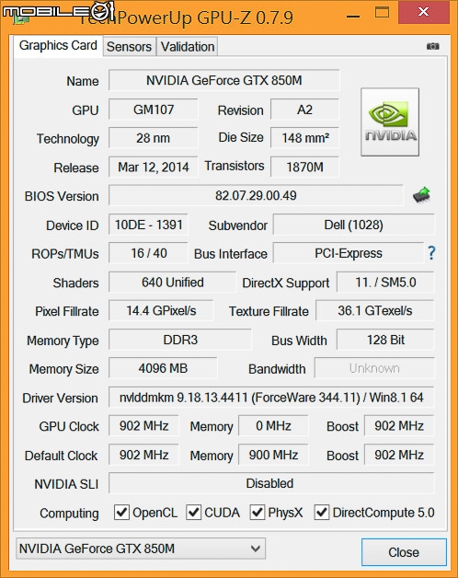Click the Texture Fillrate label
The height and width of the screenshot is (578, 458).
point(269,311)
